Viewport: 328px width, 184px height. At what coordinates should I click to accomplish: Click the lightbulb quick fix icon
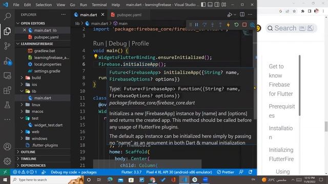[96, 56]
